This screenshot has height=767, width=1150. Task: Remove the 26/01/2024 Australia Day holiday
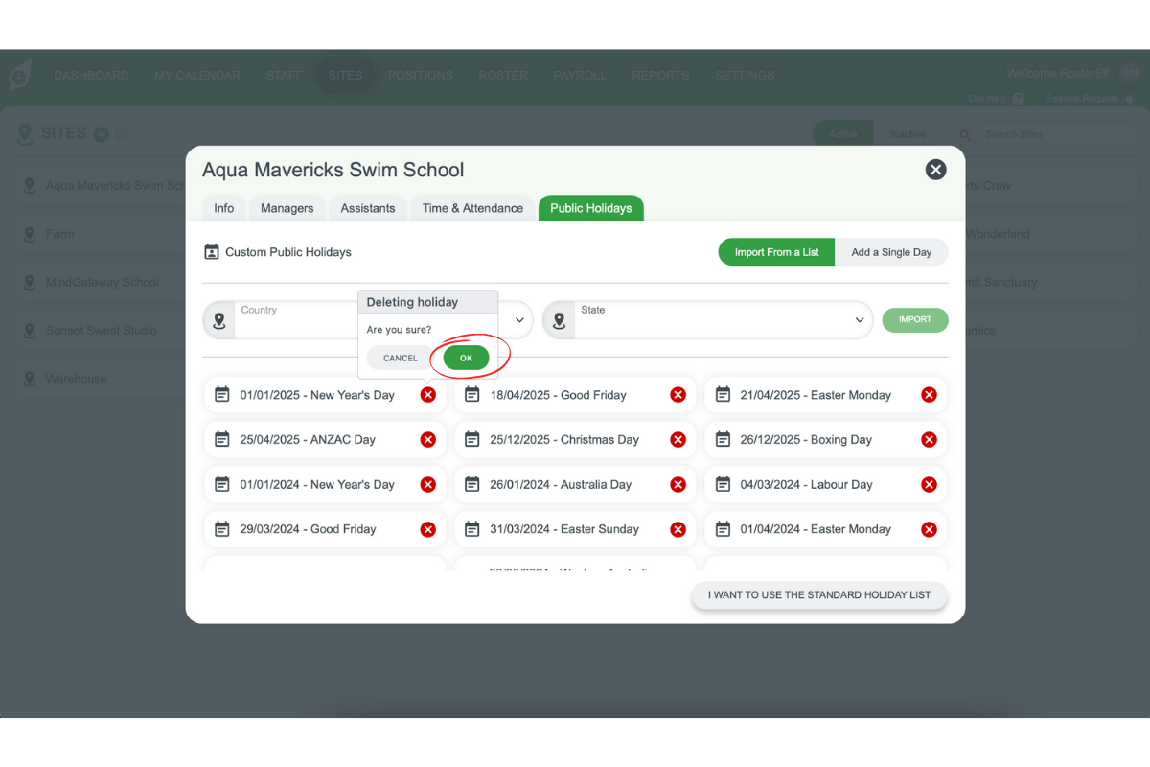click(678, 485)
